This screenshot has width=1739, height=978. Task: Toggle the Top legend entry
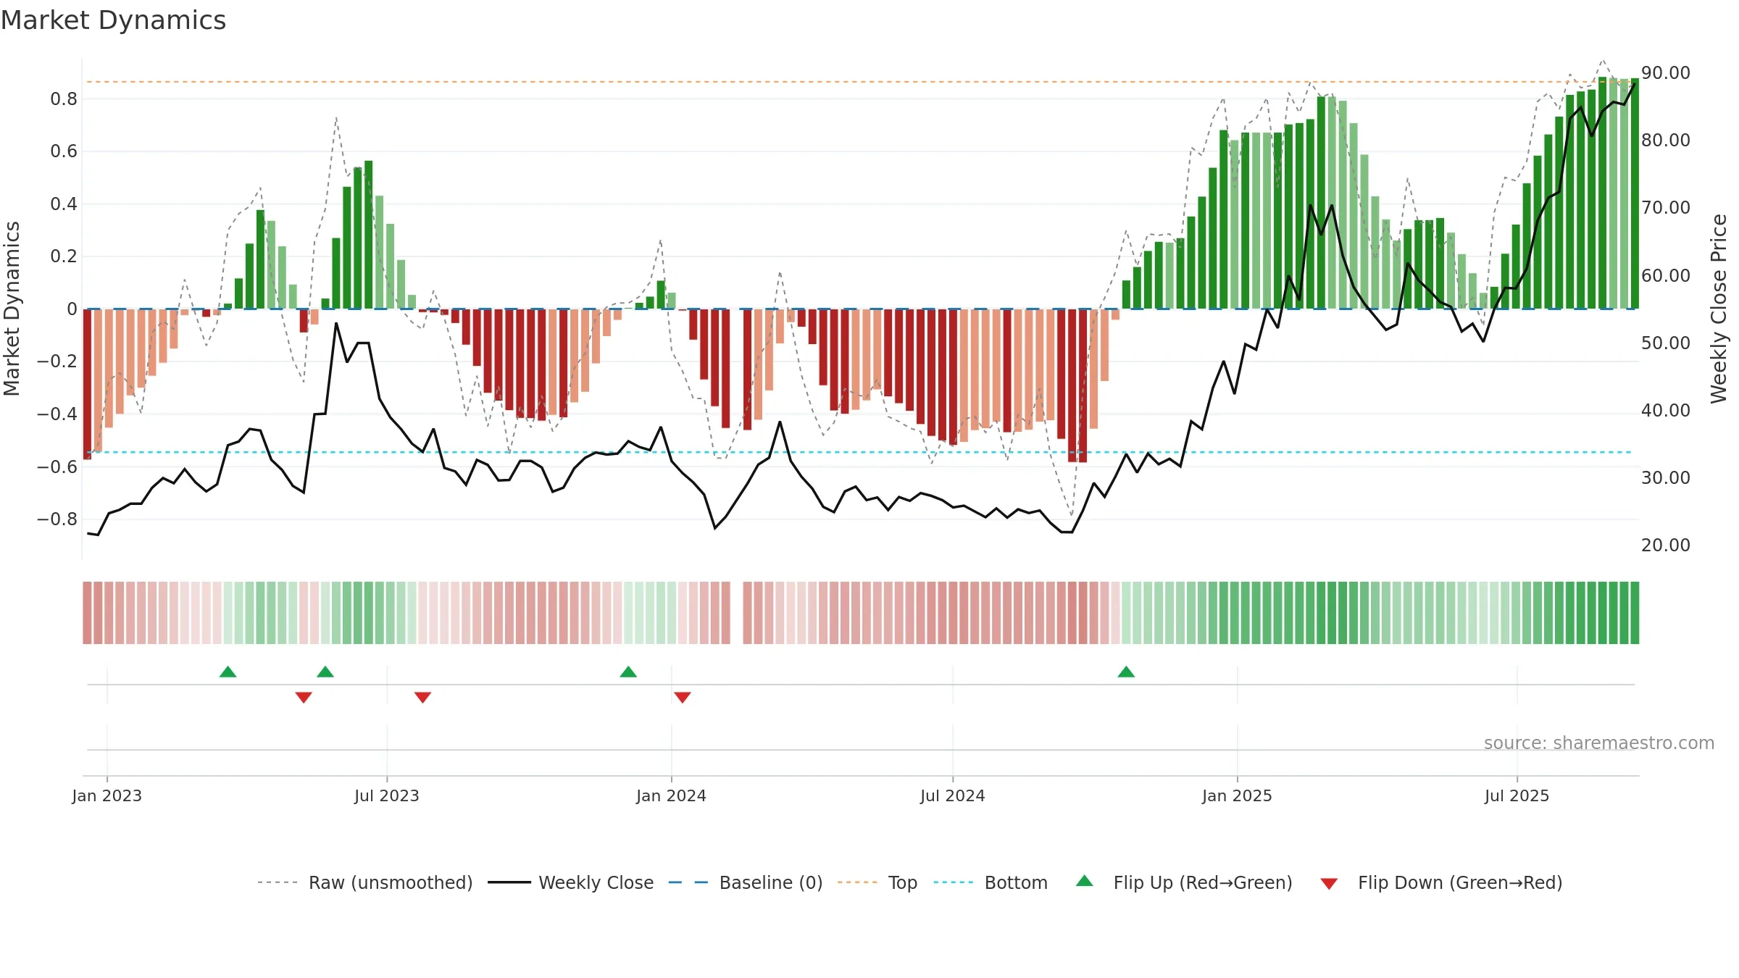pyautogui.click(x=877, y=882)
